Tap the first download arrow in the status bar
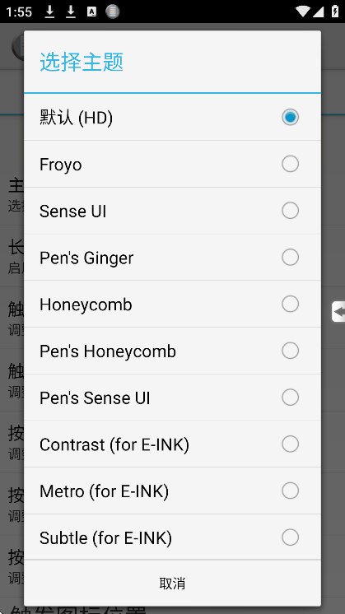 coord(49,12)
